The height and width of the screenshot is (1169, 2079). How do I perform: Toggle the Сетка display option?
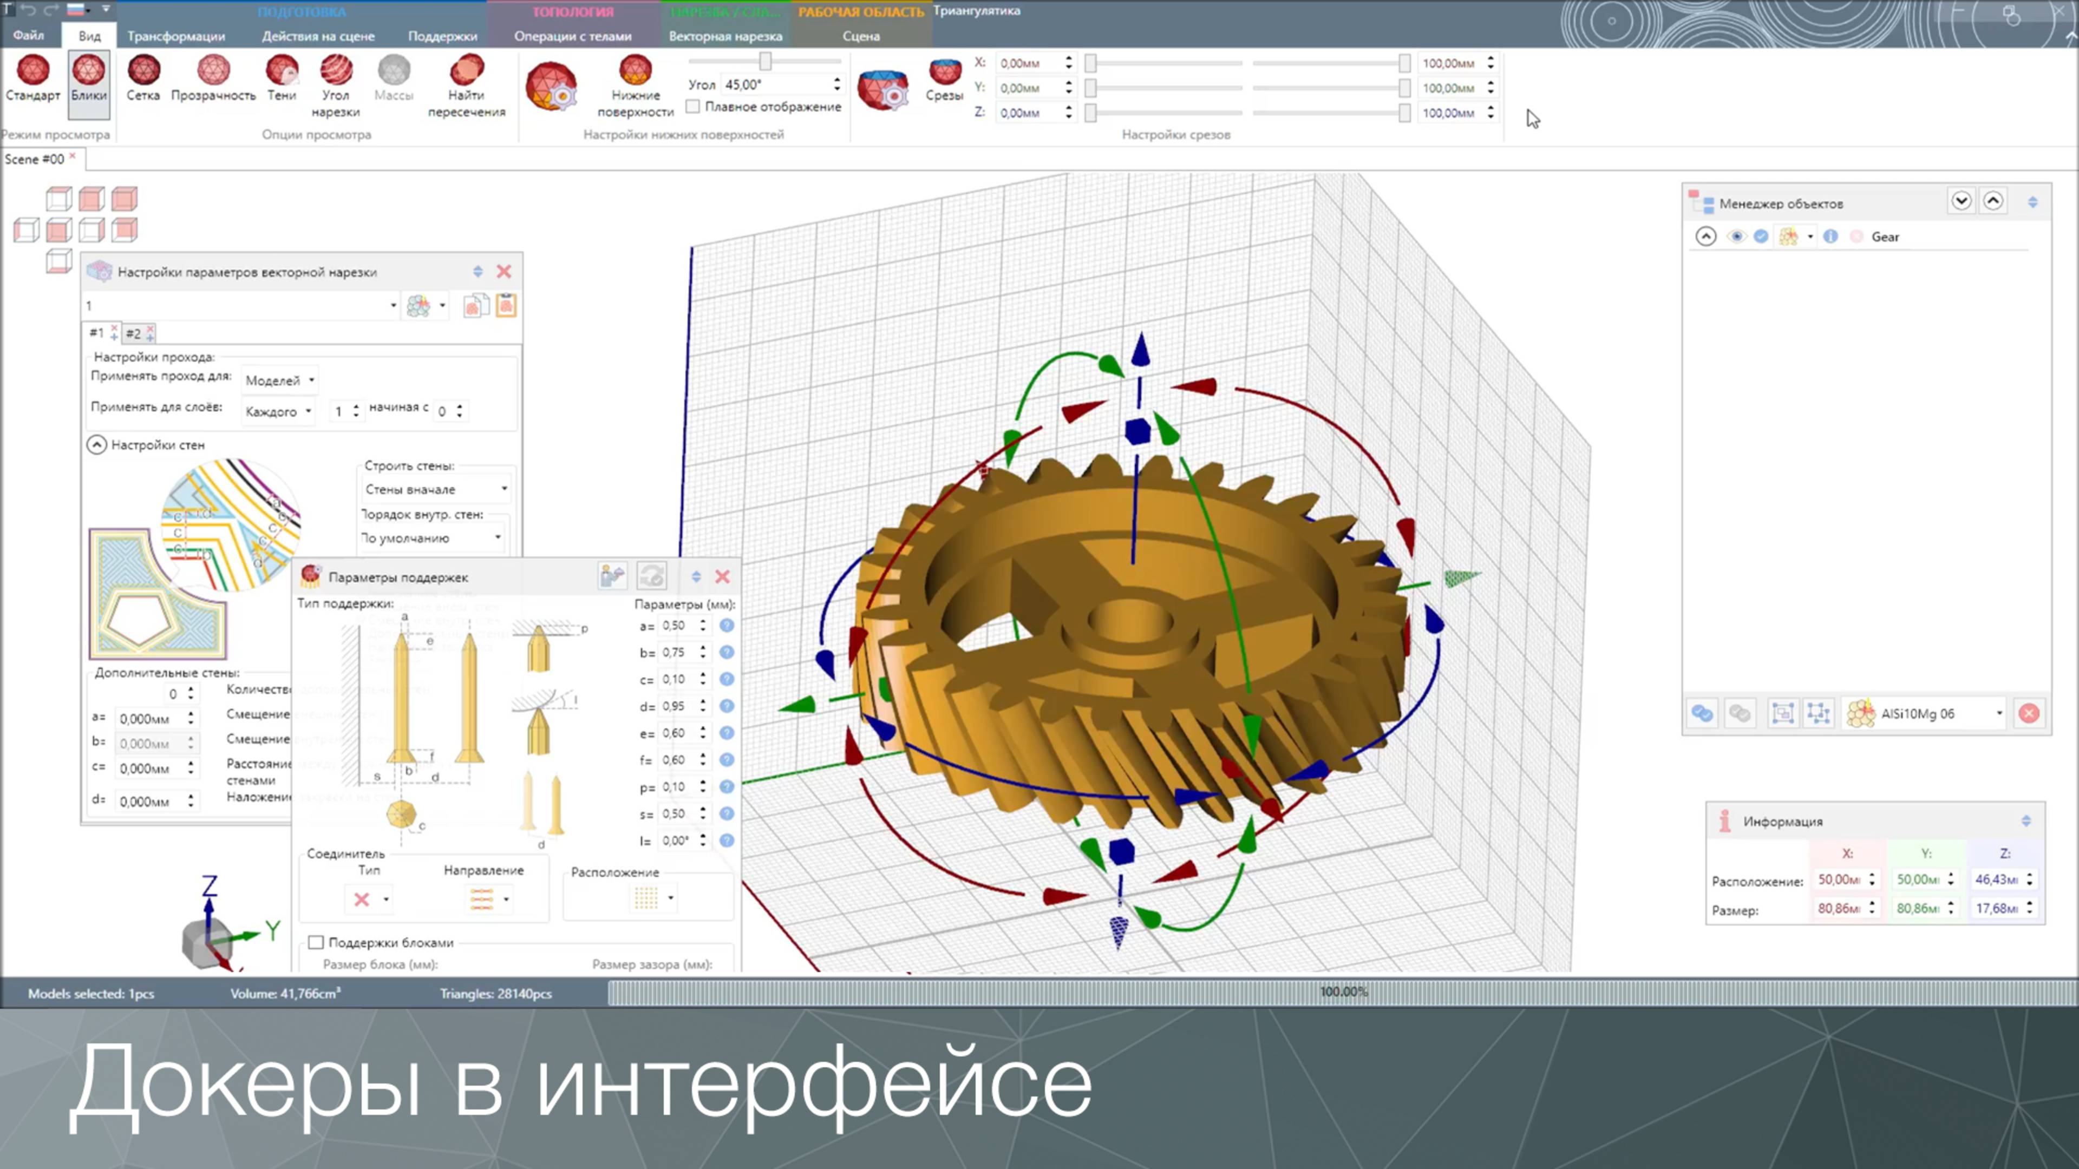coord(143,81)
